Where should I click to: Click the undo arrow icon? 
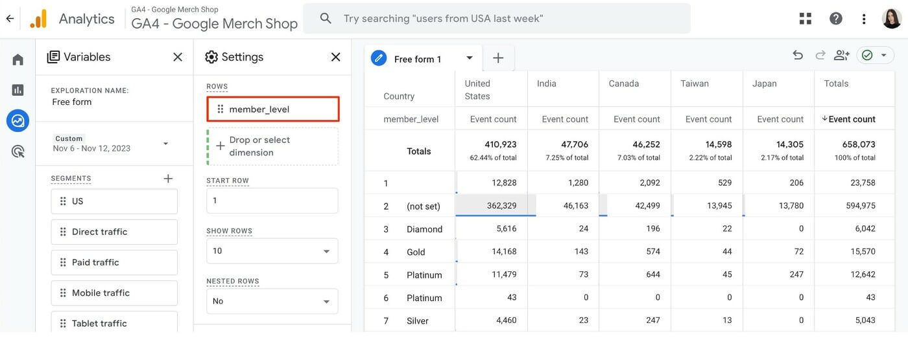pyautogui.click(x=798, y=56)
